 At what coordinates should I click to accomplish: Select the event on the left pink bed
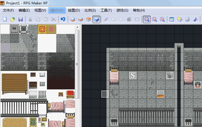114,76
